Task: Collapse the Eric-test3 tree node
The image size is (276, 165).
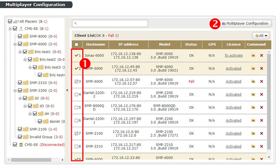Action: click(30, 67)
